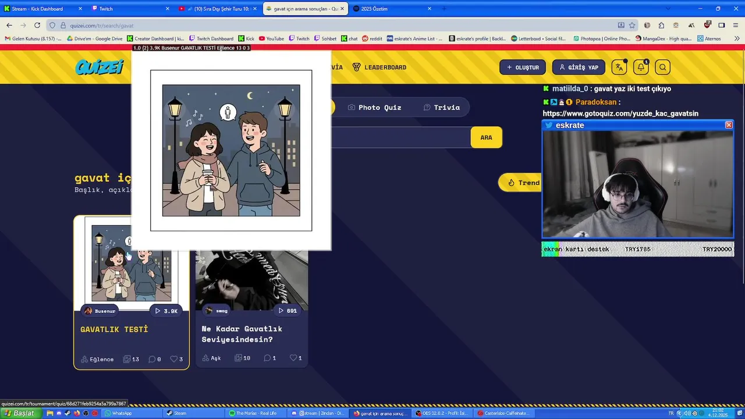Open the Sohbet bookmark
745x419 pixels.
coord(325,38)
